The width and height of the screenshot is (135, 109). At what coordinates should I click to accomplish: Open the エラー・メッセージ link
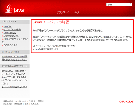(x=11, y=36)
